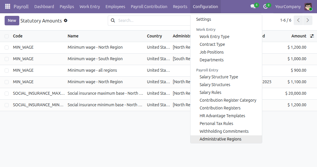Select Administrative Regions menu item
The image size is (317, 167).
[x=226, y=139]
